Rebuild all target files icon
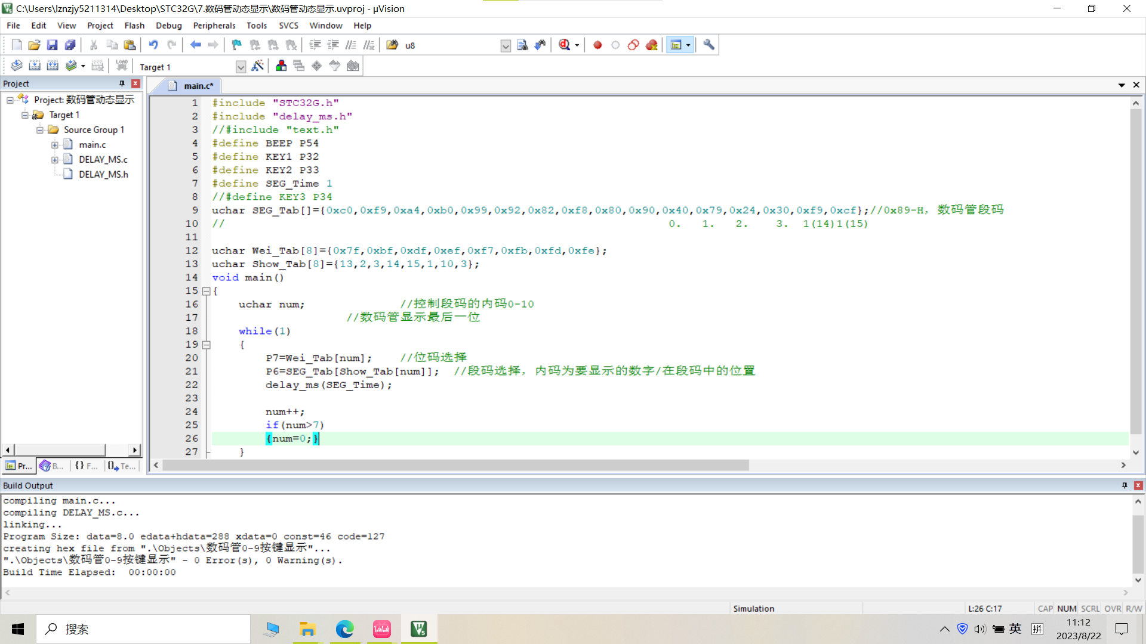 click(x=53, y=66)
